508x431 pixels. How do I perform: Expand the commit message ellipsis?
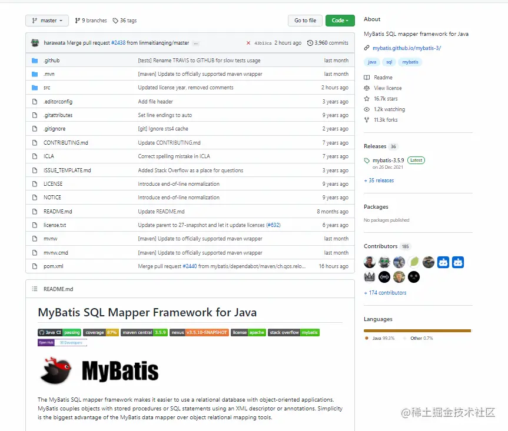(x=195, y=43)
